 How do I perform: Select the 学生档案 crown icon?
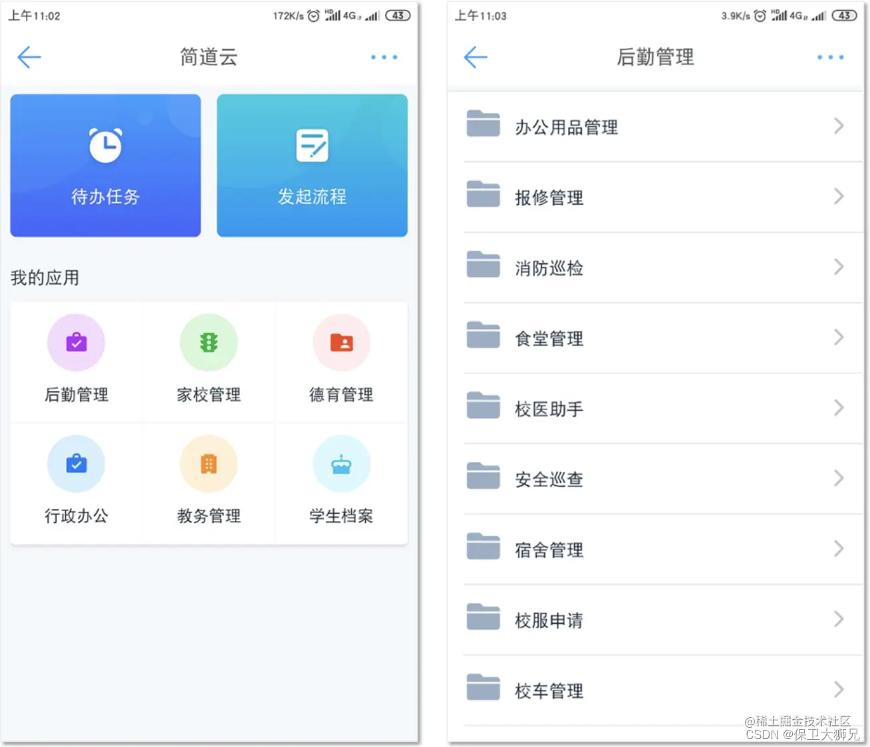tap(342, 463)
